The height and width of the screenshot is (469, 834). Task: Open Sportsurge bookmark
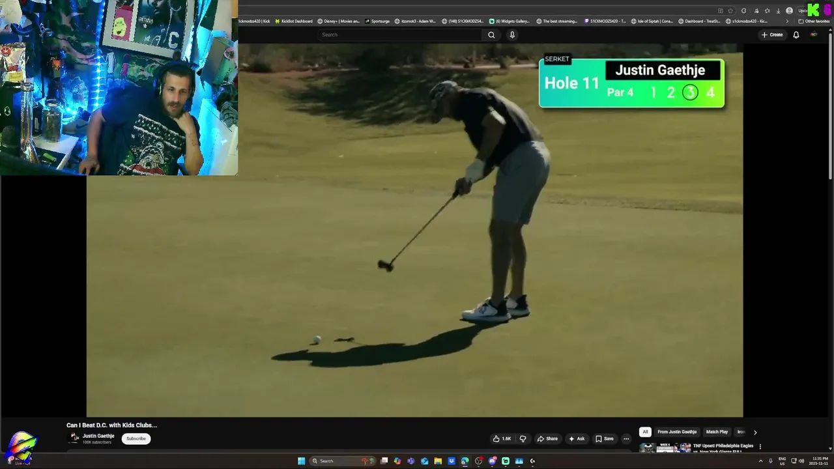377,21
